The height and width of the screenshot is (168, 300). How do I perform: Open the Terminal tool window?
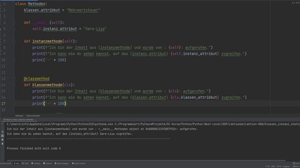[47, 163]
